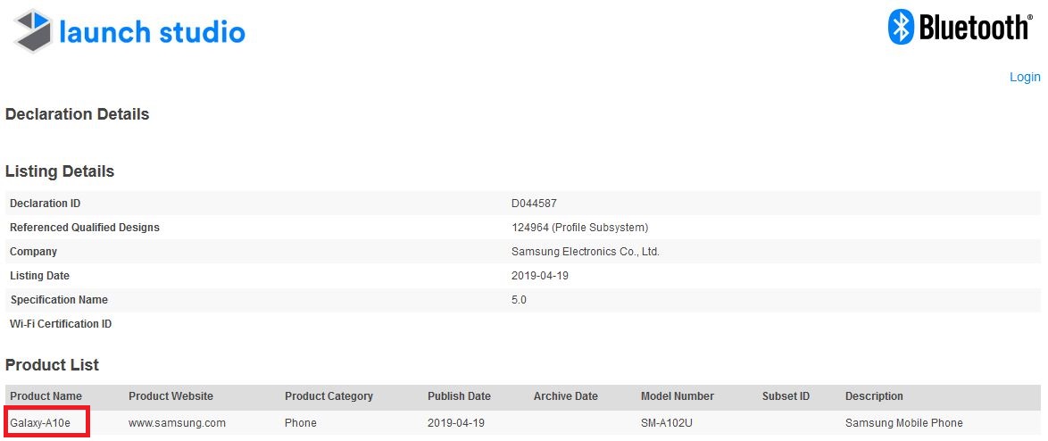The width and height of the screenshot is (1048, 441).
Task: Select the Declaration ID value D044587
Action: click(534, 204)
